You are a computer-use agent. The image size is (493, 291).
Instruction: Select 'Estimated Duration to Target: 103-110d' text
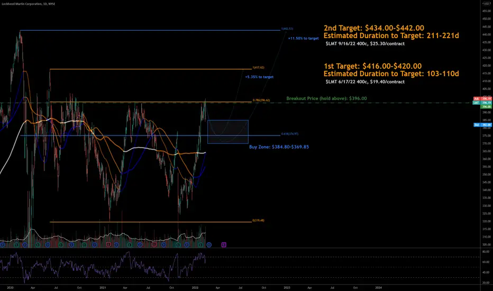391,74
